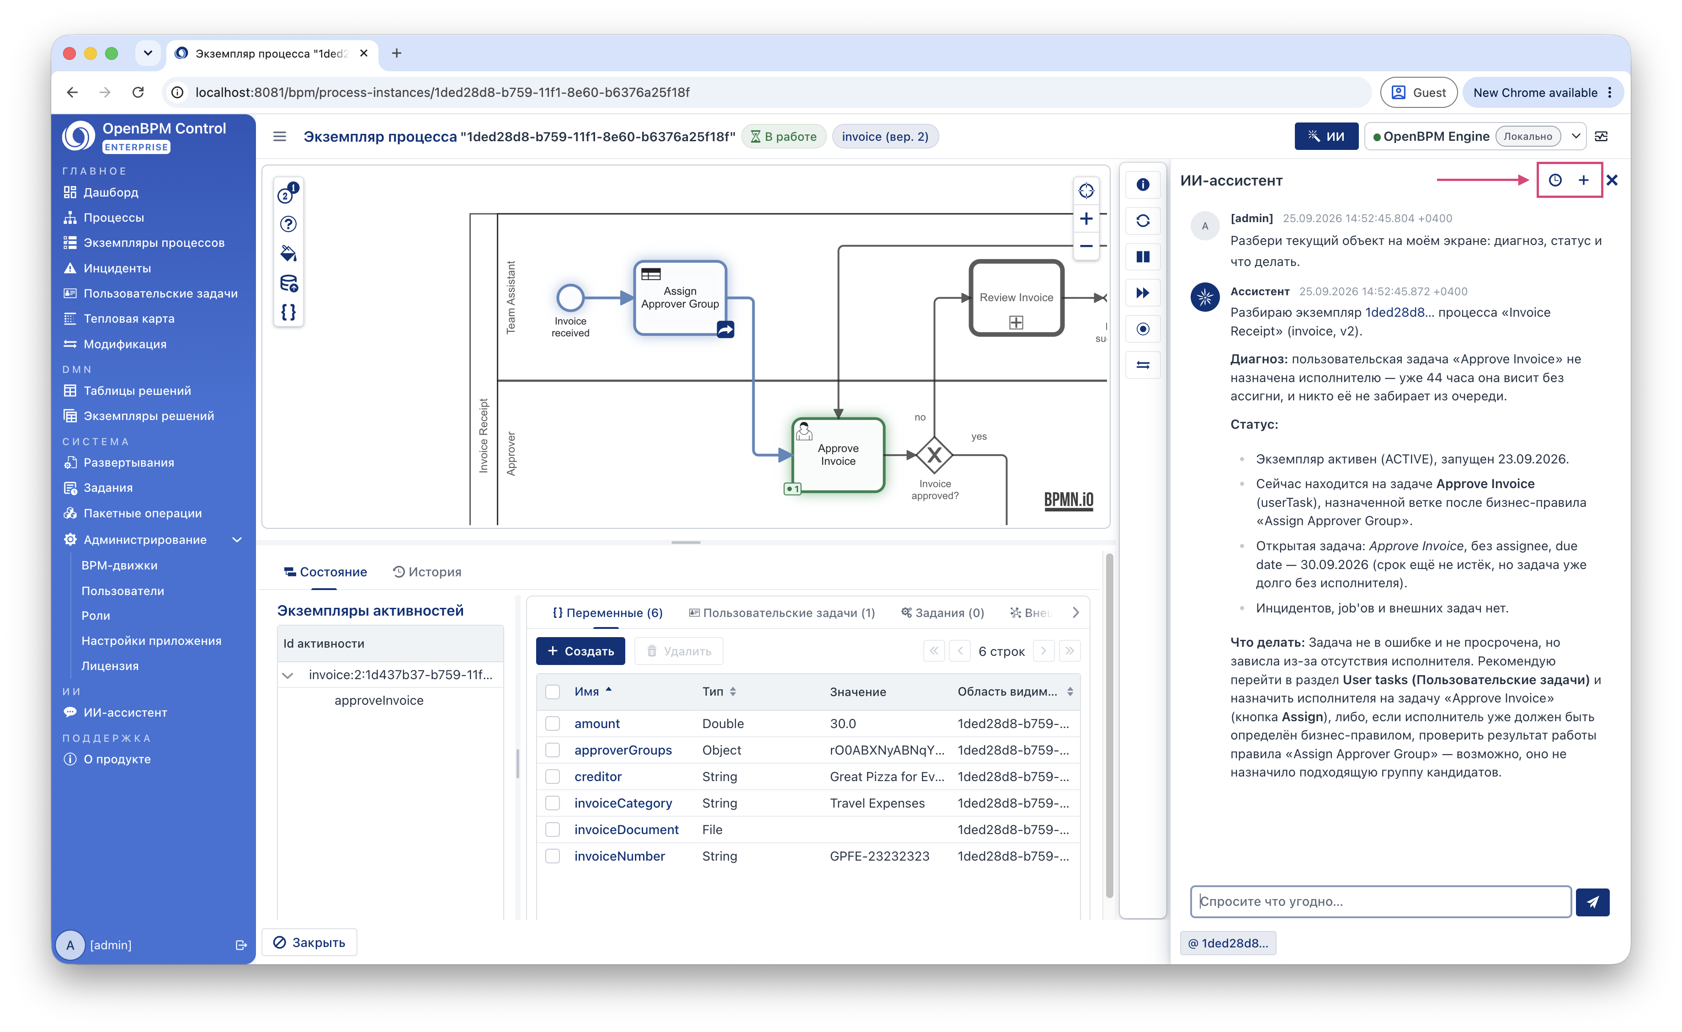Open new browser tab

click(397, 53)
